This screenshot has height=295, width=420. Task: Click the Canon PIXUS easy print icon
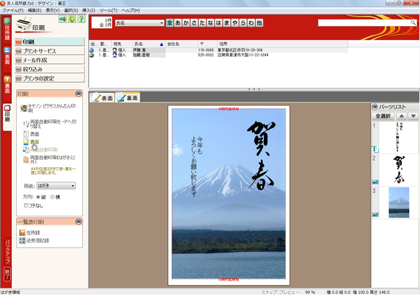coord(24,109)
